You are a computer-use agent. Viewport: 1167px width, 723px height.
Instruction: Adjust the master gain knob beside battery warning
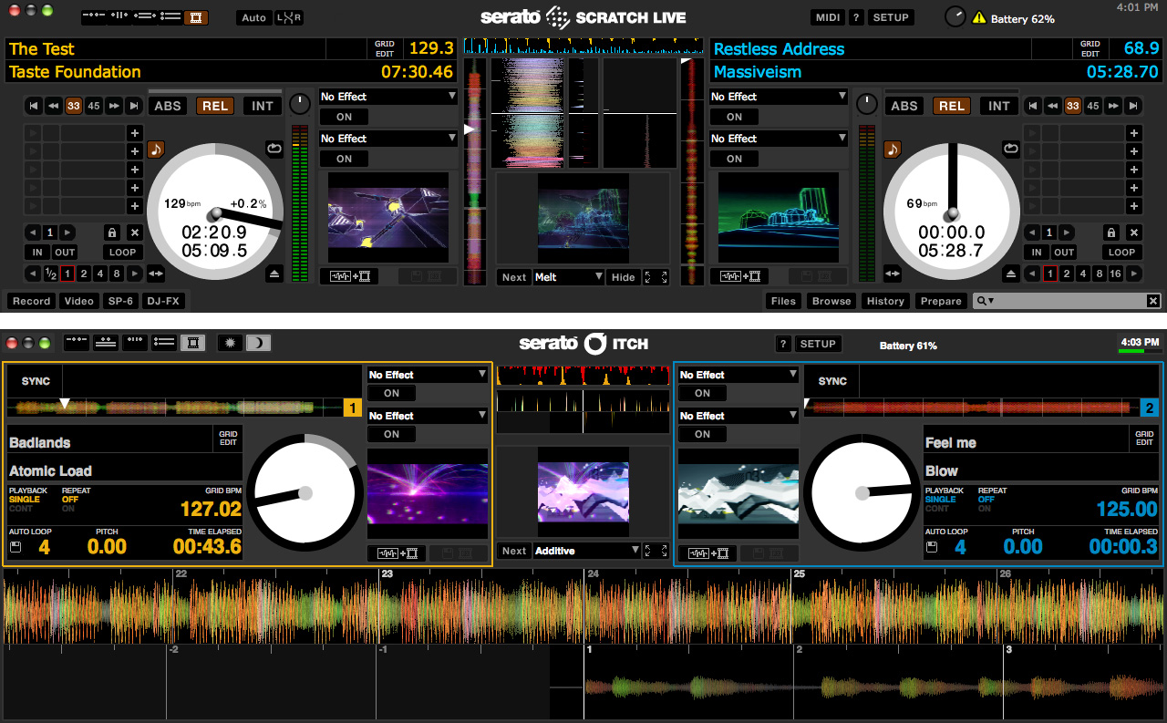[x=955, y=16]
